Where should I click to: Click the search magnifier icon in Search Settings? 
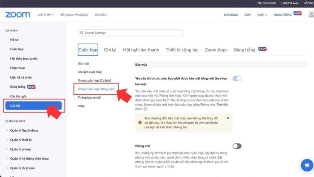point(82,32)
